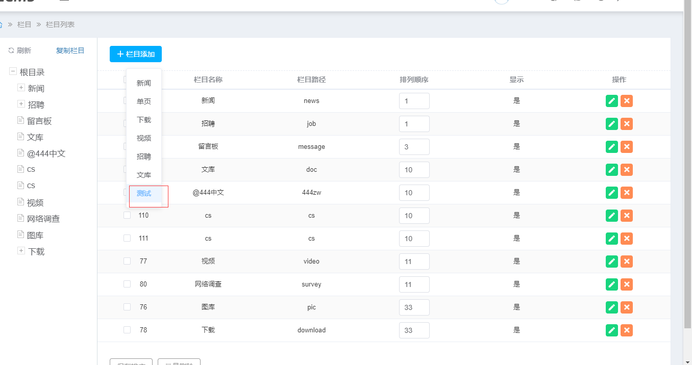Edit the cs row with ID 110

point(612,216)
